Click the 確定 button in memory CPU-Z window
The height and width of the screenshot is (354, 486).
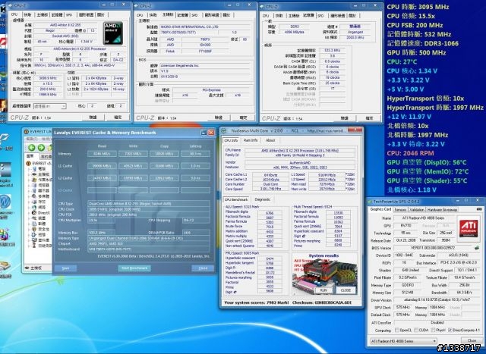pyautogui.click(x=369, y=118)
